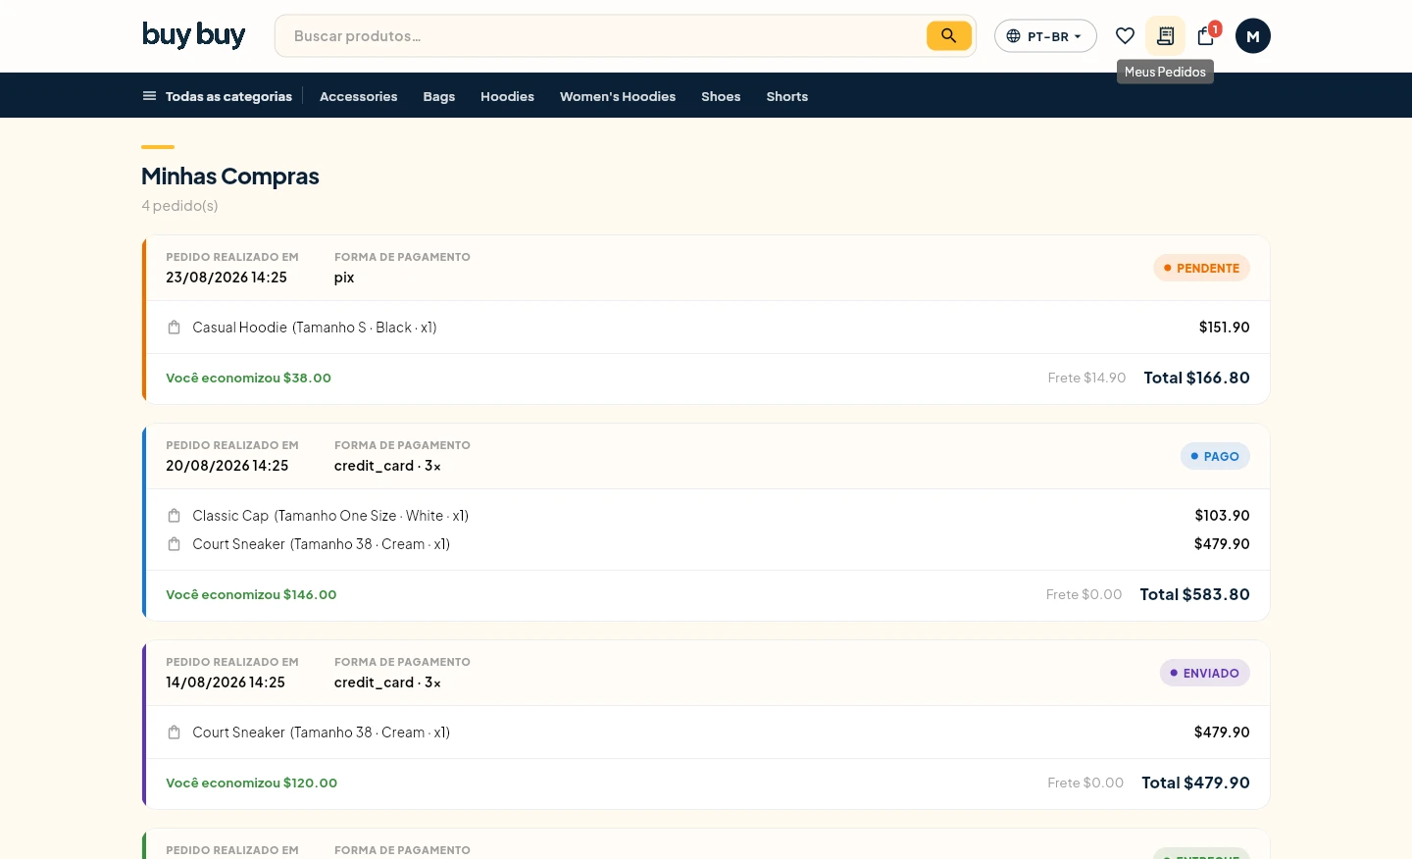The width and height of the screenshot is (1412, 859).
Task: Click Total $583.80 text
Action: coord(1194,594)
